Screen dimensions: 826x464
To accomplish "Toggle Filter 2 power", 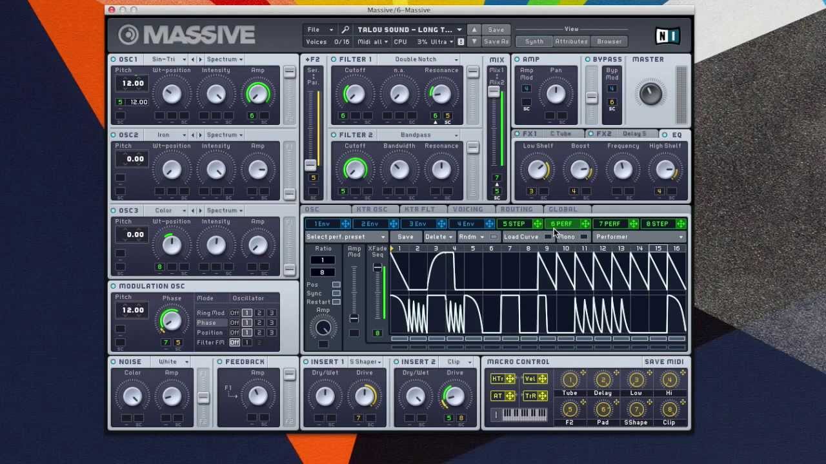I will 334,135.
